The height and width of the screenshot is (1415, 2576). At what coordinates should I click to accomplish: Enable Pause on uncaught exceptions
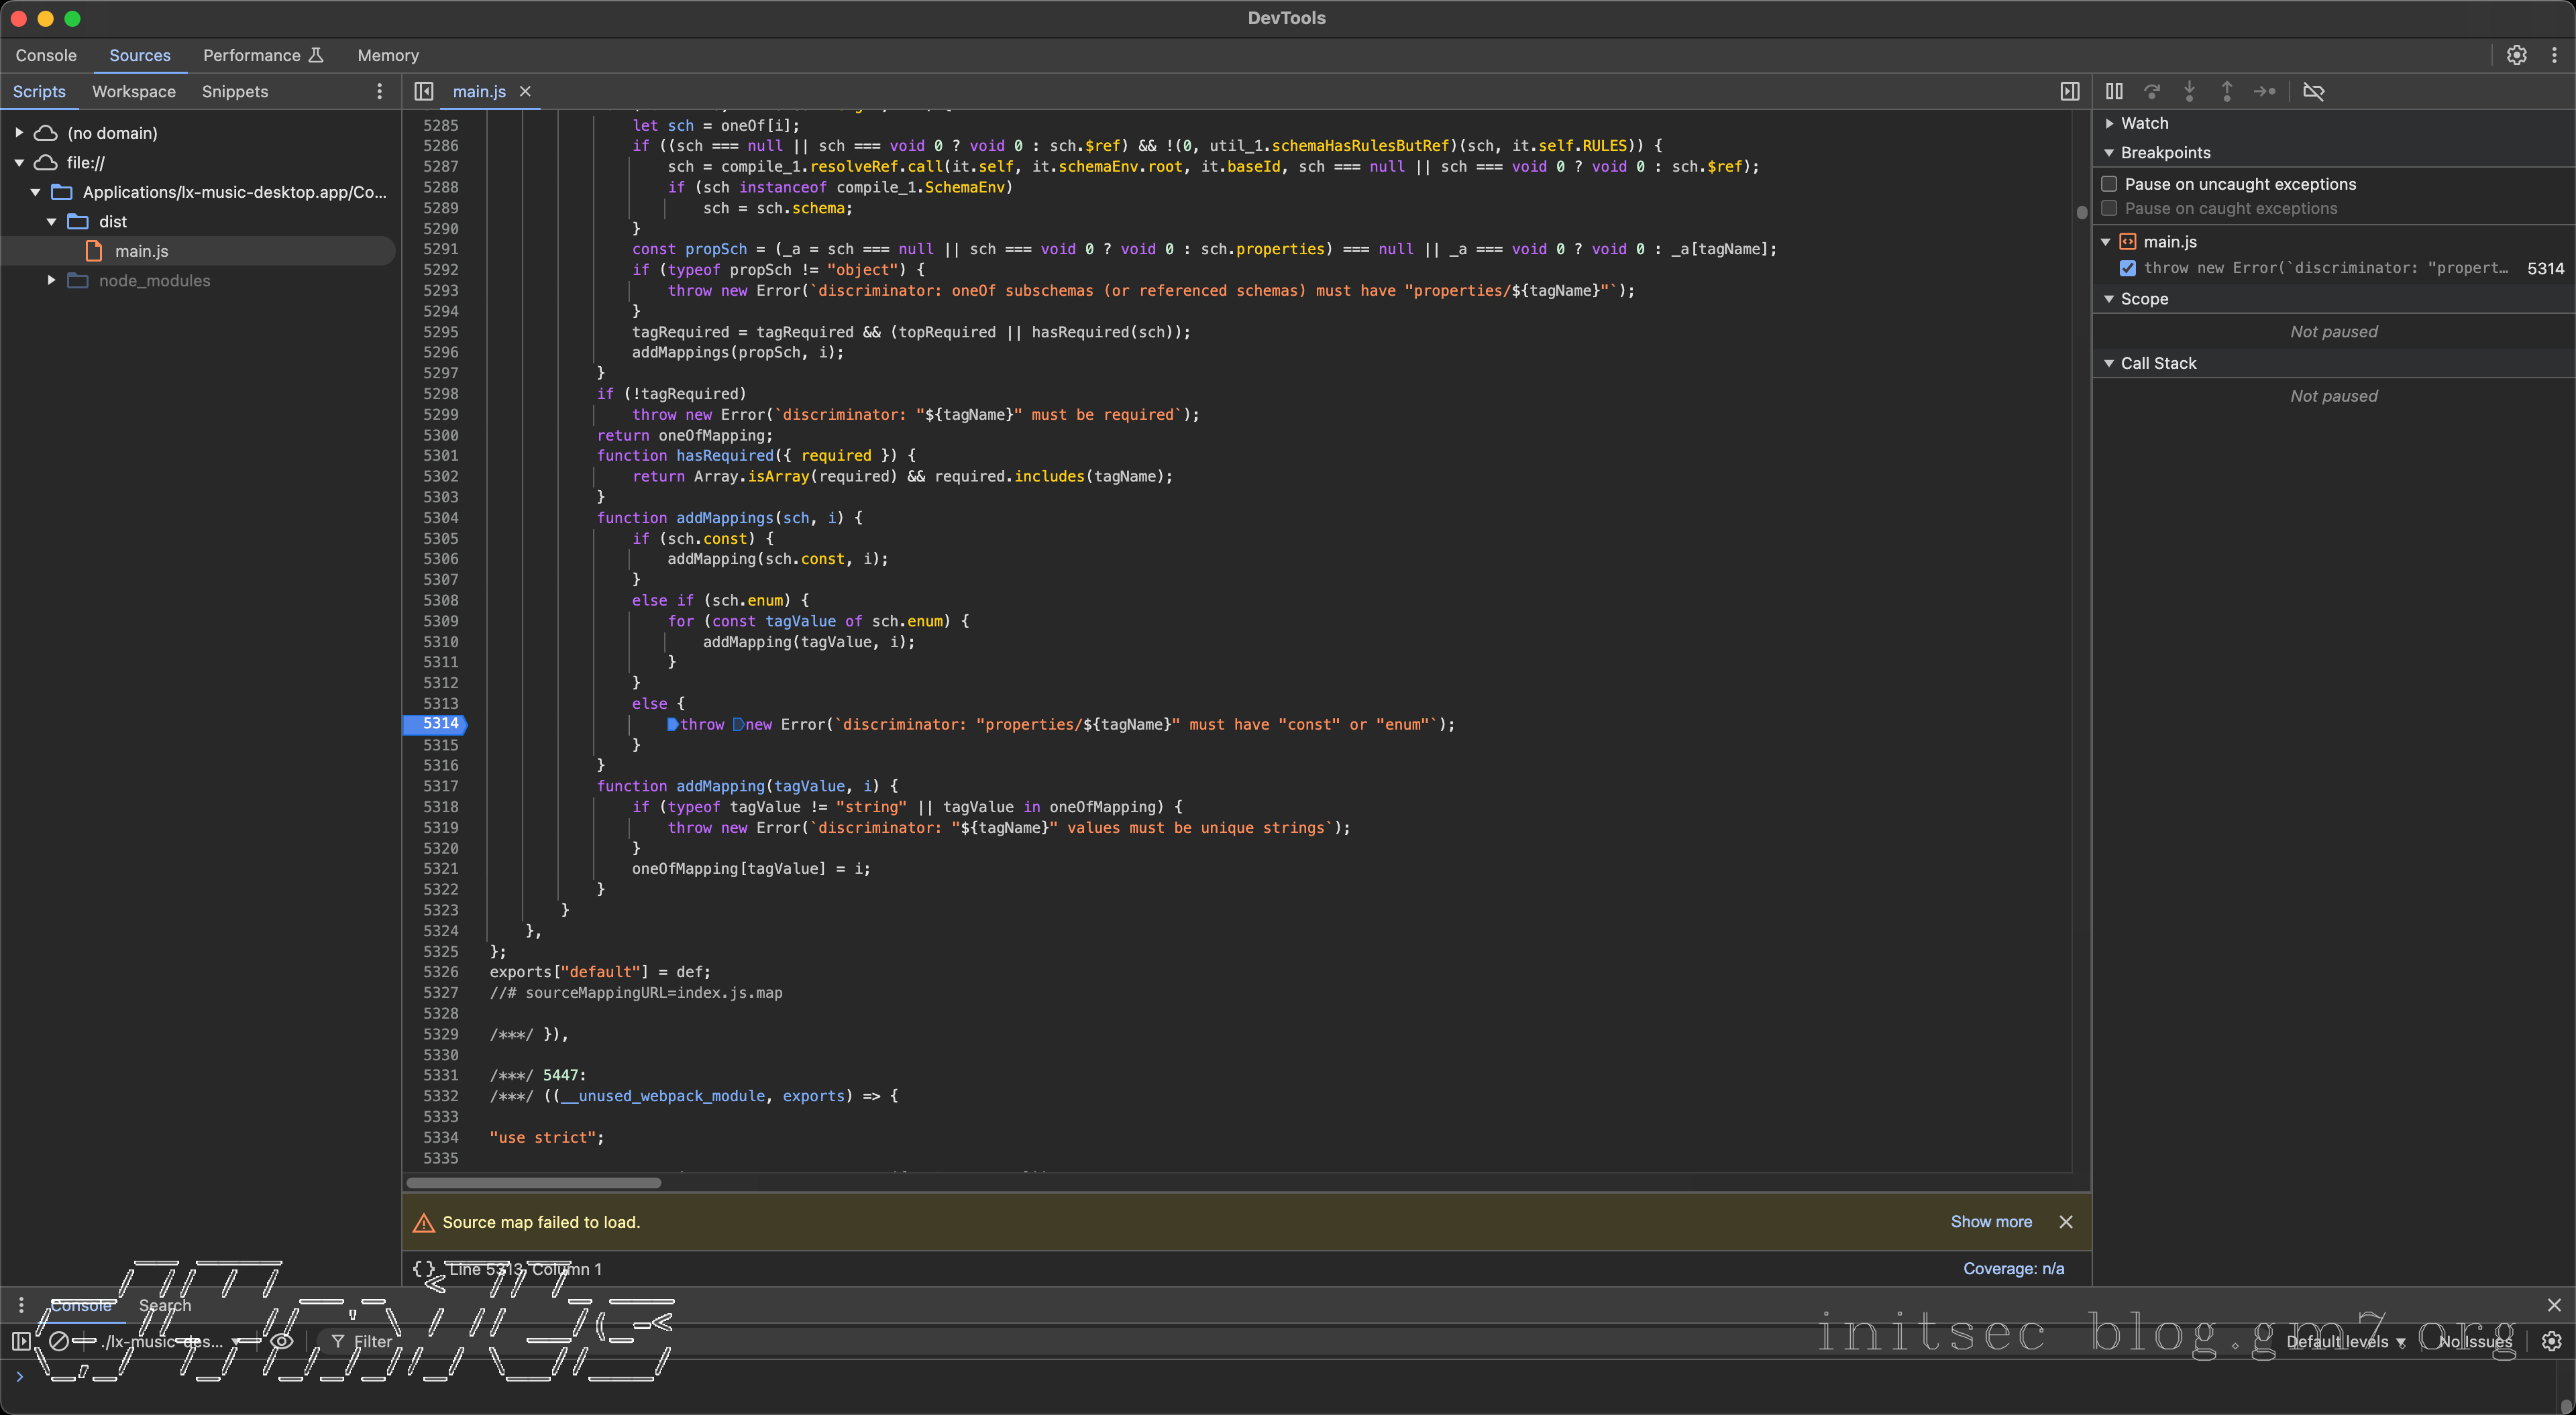coord(2109,184)
